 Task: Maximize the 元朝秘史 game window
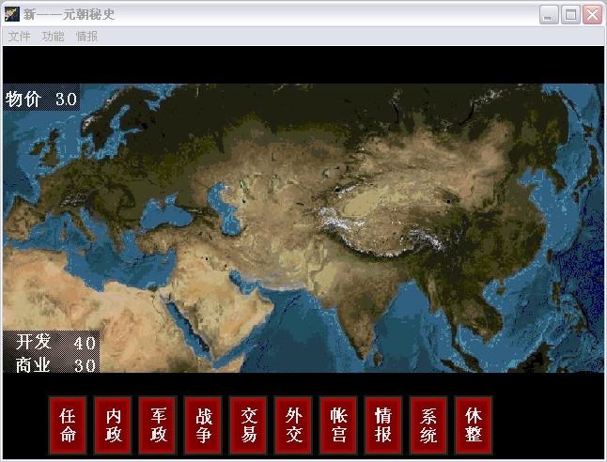coord(570,15)
